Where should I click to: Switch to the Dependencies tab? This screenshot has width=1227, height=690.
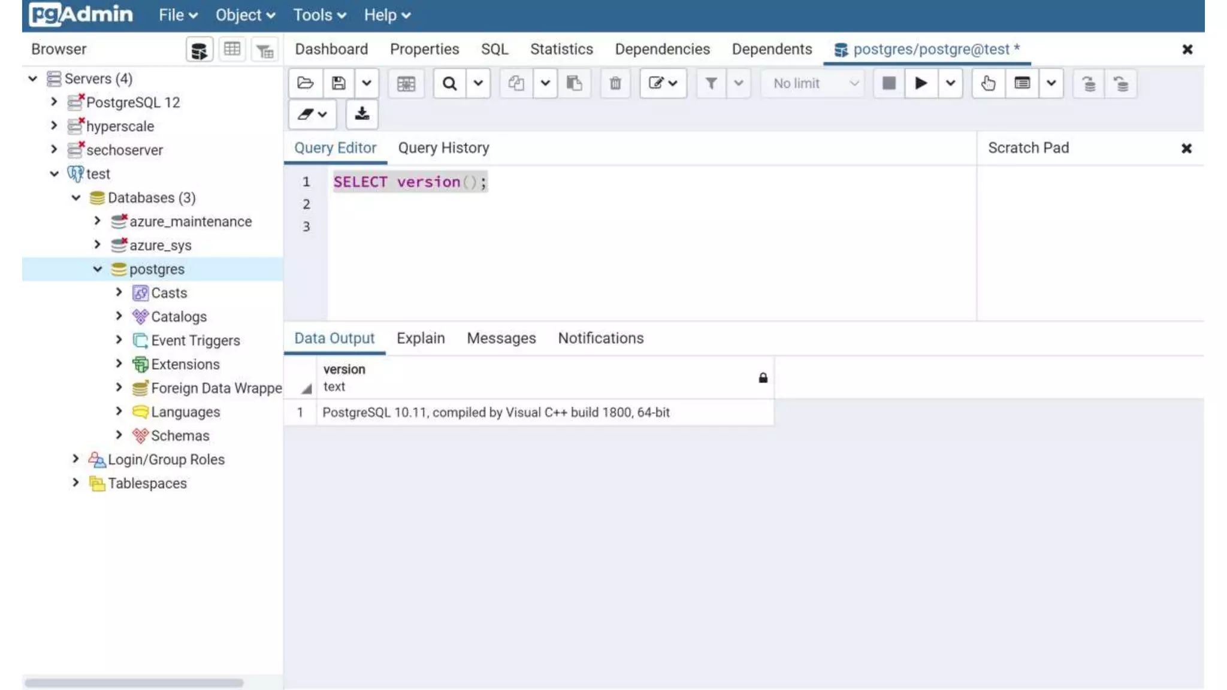(662, 49)
